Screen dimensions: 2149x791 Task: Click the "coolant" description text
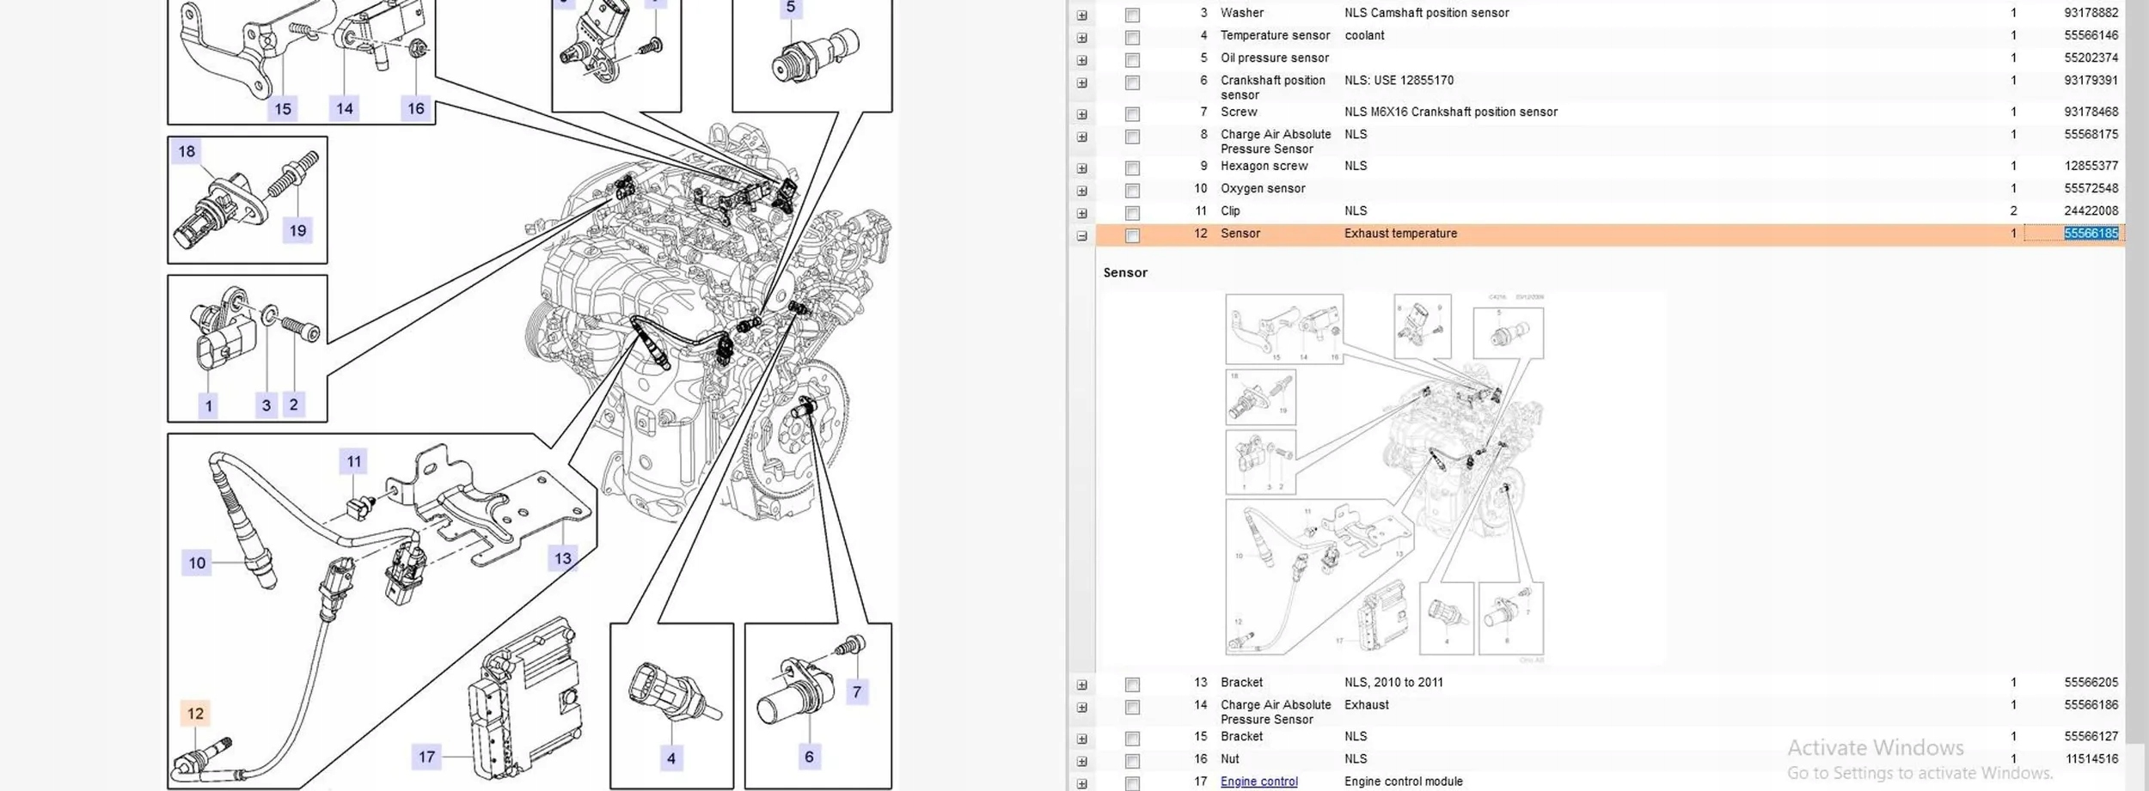[x=1364, y=35]
